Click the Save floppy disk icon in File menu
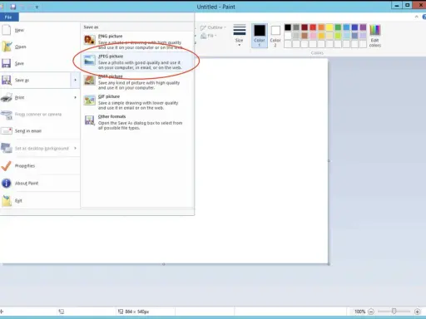This screenshot has height=319, width=426. (x=6, y=63)
